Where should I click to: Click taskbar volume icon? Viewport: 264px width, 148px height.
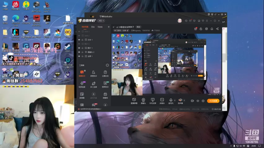(x=241, y=146)
